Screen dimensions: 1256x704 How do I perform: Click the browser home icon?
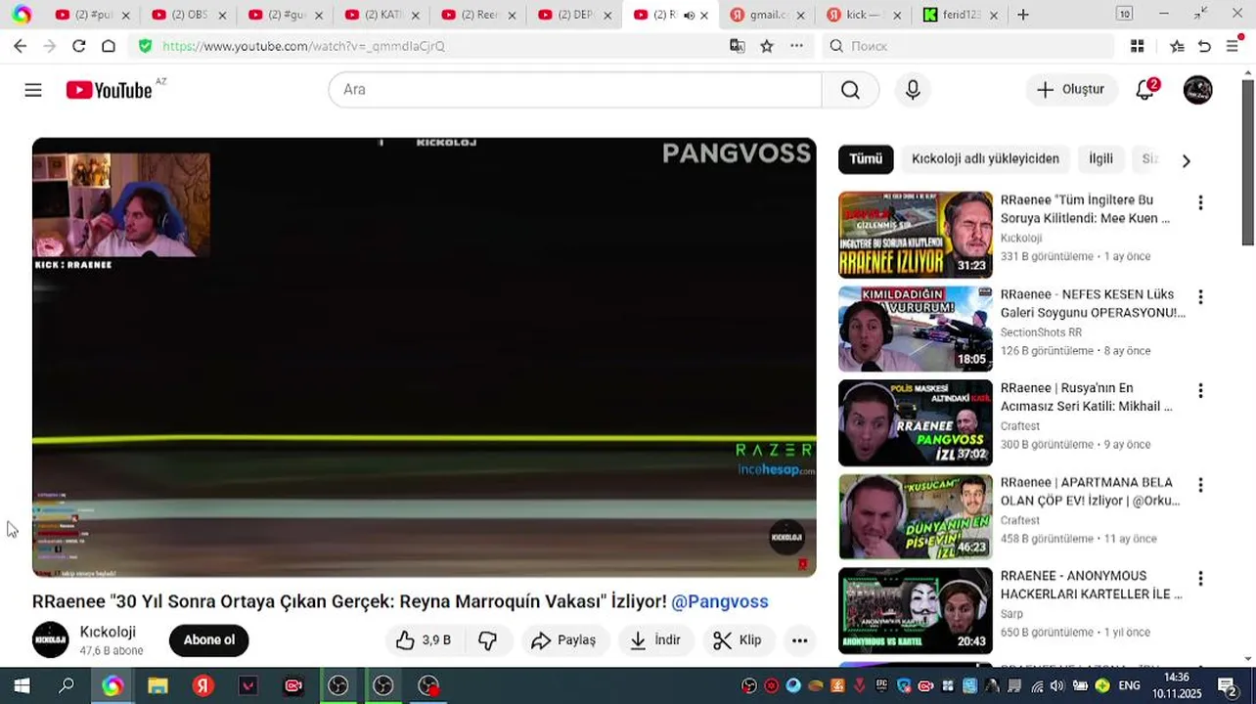pyautogui.click(x=109, y=46)
